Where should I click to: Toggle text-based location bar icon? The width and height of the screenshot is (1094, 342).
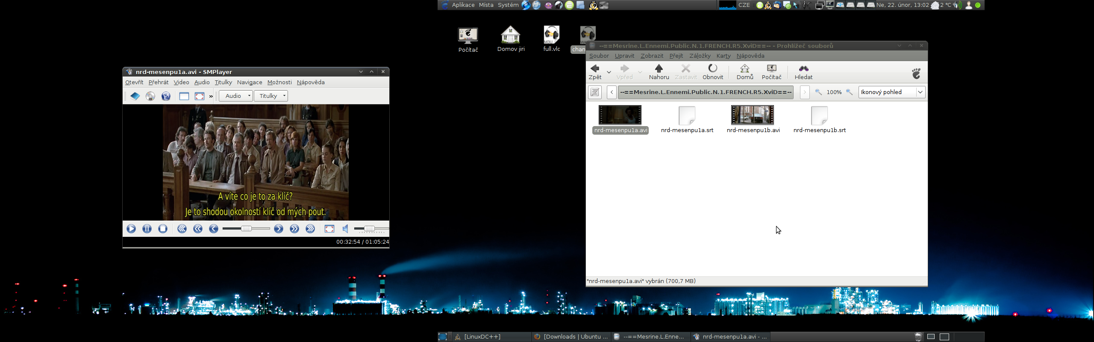coord(595,92)
